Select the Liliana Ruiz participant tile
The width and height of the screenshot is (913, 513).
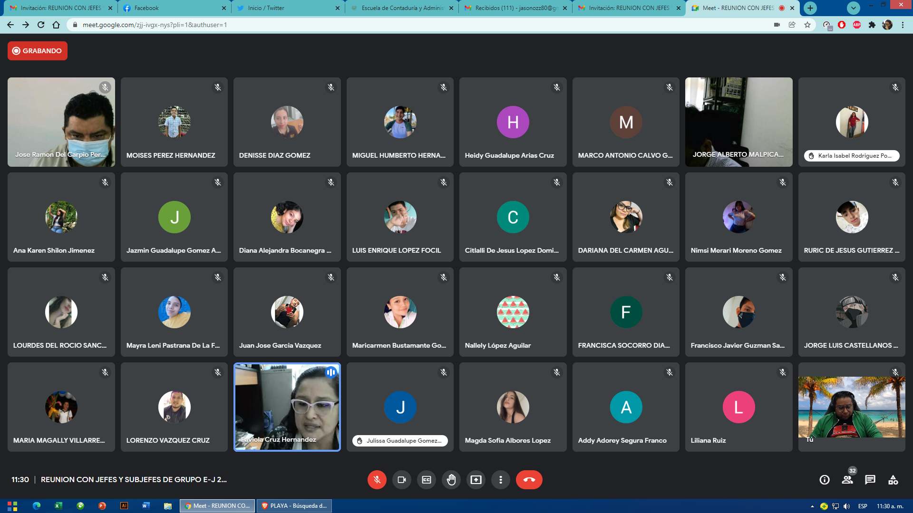[739, 407]
